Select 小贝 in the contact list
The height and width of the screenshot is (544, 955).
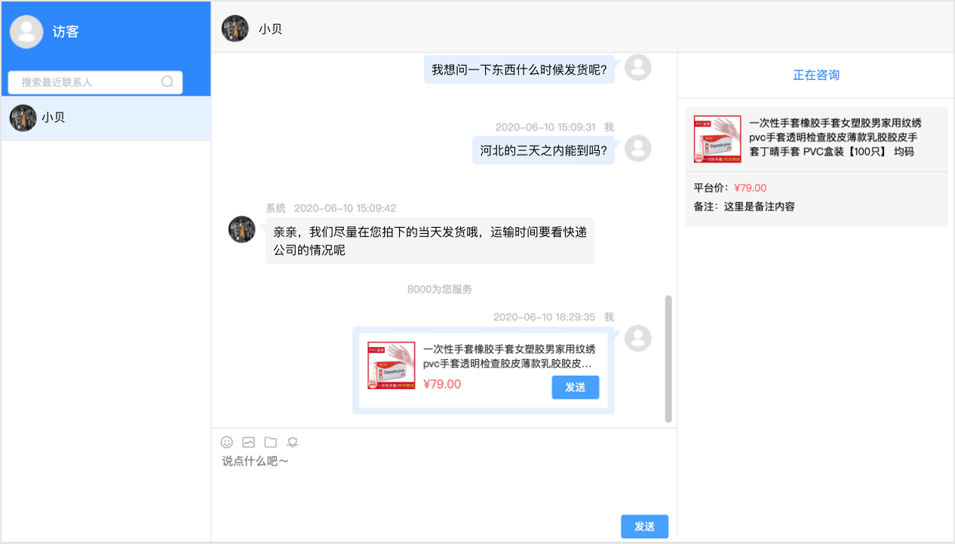pyautogui.click(x=106, y=118)
